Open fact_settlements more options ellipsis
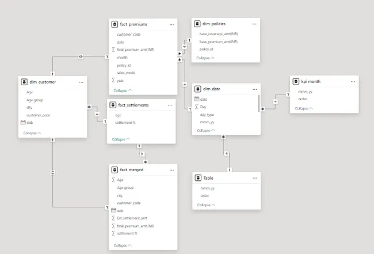The width and height of the screenshot is (374, 254). [170, 105]
